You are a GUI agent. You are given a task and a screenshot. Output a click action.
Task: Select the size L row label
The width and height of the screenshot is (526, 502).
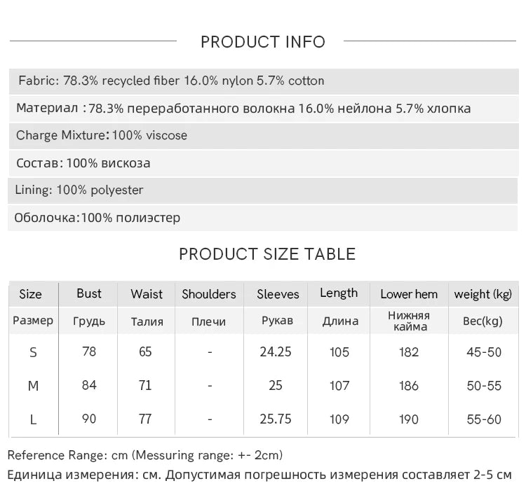point(33,419)
